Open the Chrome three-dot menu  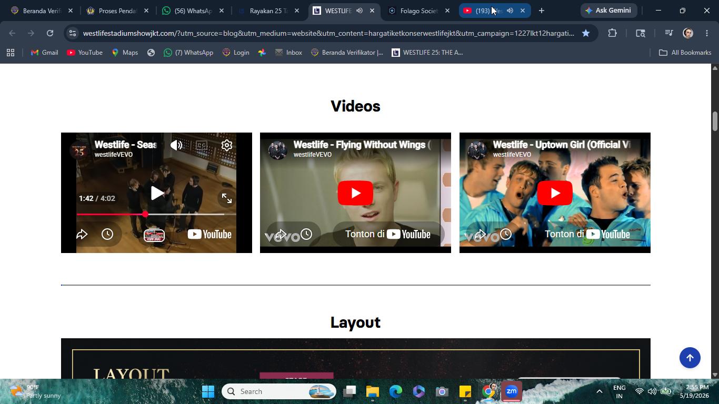707,33
